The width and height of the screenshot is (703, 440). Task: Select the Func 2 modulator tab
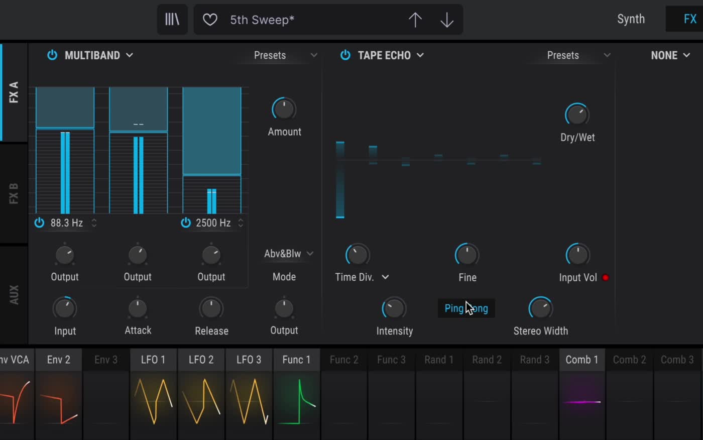point(344,360)
